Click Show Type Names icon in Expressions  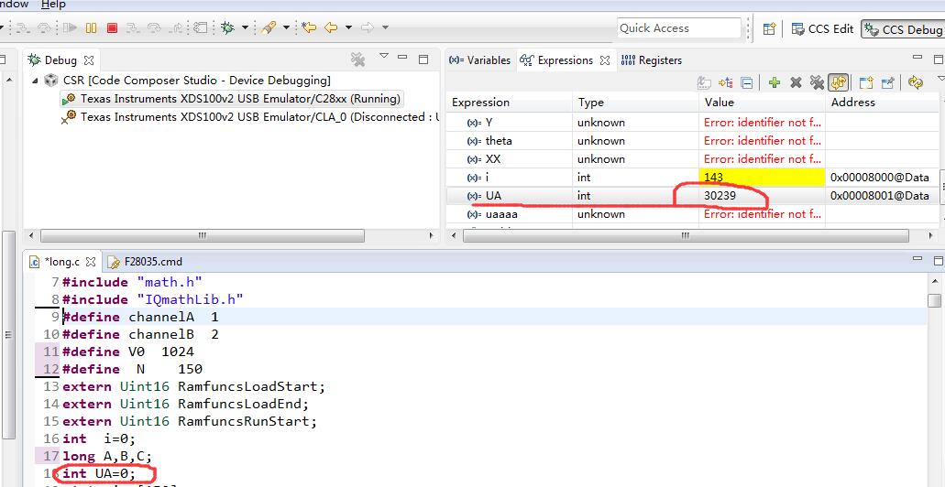704,82
